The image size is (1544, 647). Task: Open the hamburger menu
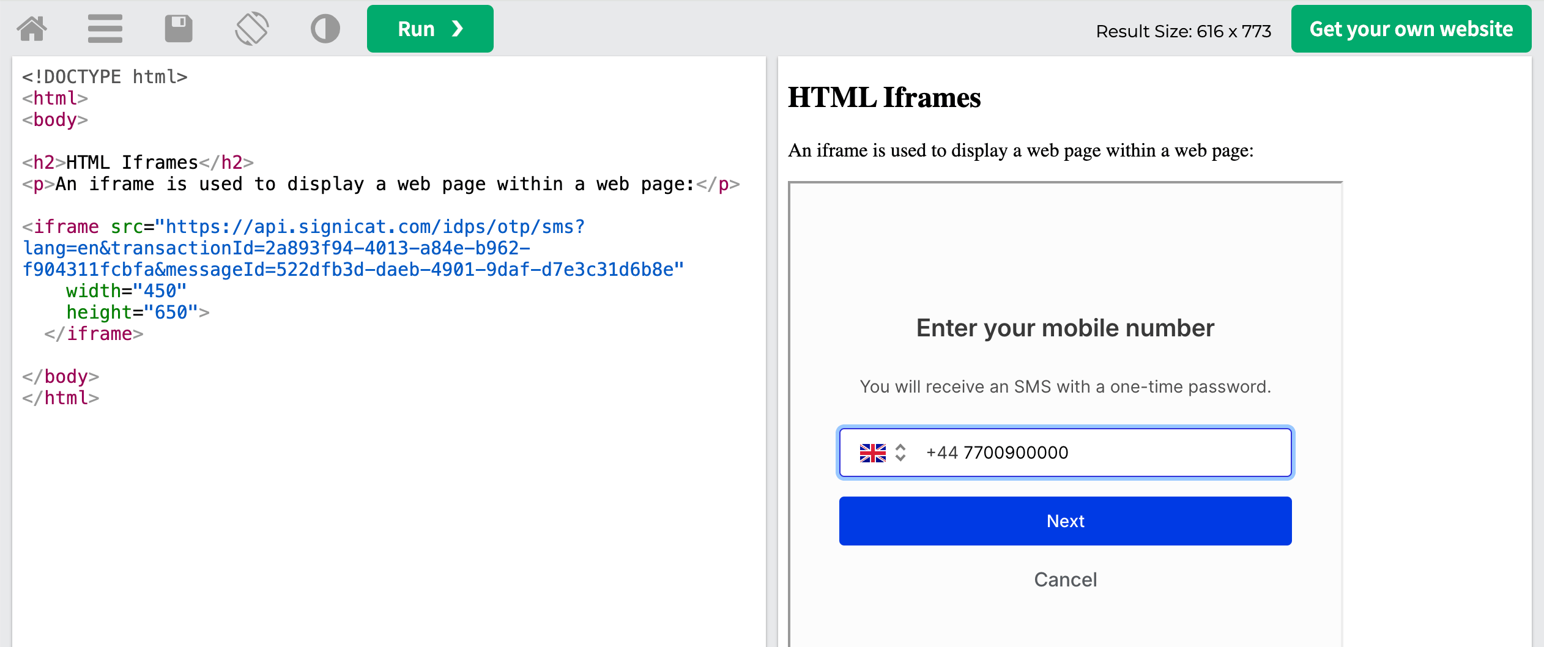(105, 28)
